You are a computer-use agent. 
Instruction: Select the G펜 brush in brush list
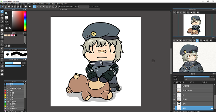click(14, 91)
